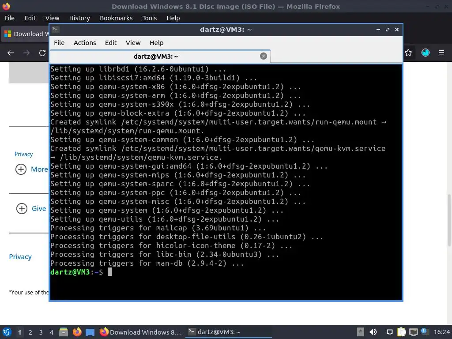Click the Firefox page vertical scrollbar
Screen dimensions: 452x339
pyautogui.click(x=449, y=220)
